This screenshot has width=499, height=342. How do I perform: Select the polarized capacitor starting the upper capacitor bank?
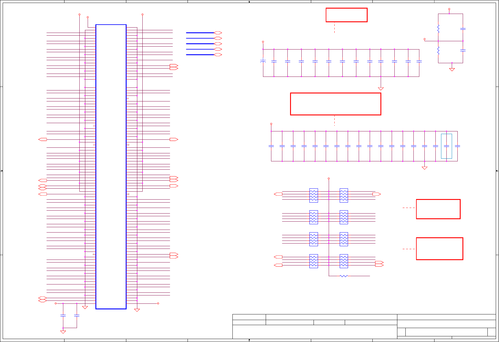263,61
